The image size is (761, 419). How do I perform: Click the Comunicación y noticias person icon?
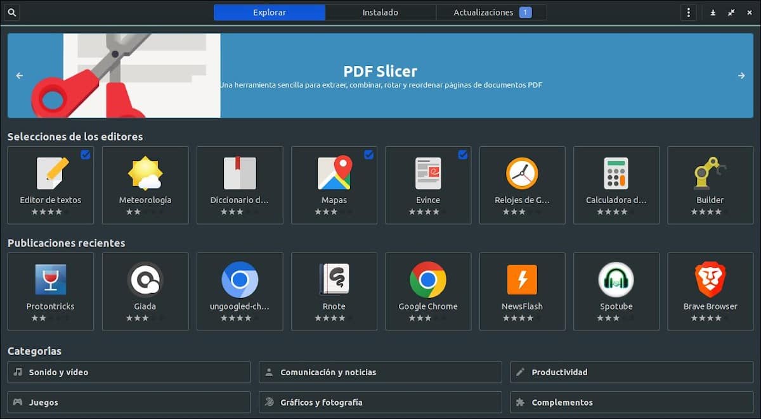click(270, 372)
